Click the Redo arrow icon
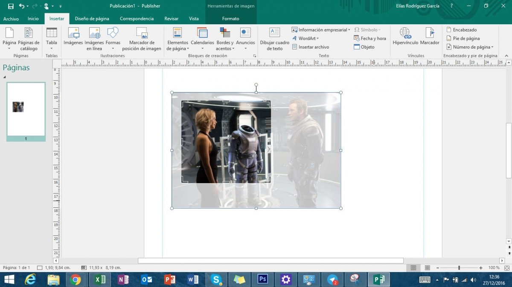512x287 pixels. (x=35, y=6)
